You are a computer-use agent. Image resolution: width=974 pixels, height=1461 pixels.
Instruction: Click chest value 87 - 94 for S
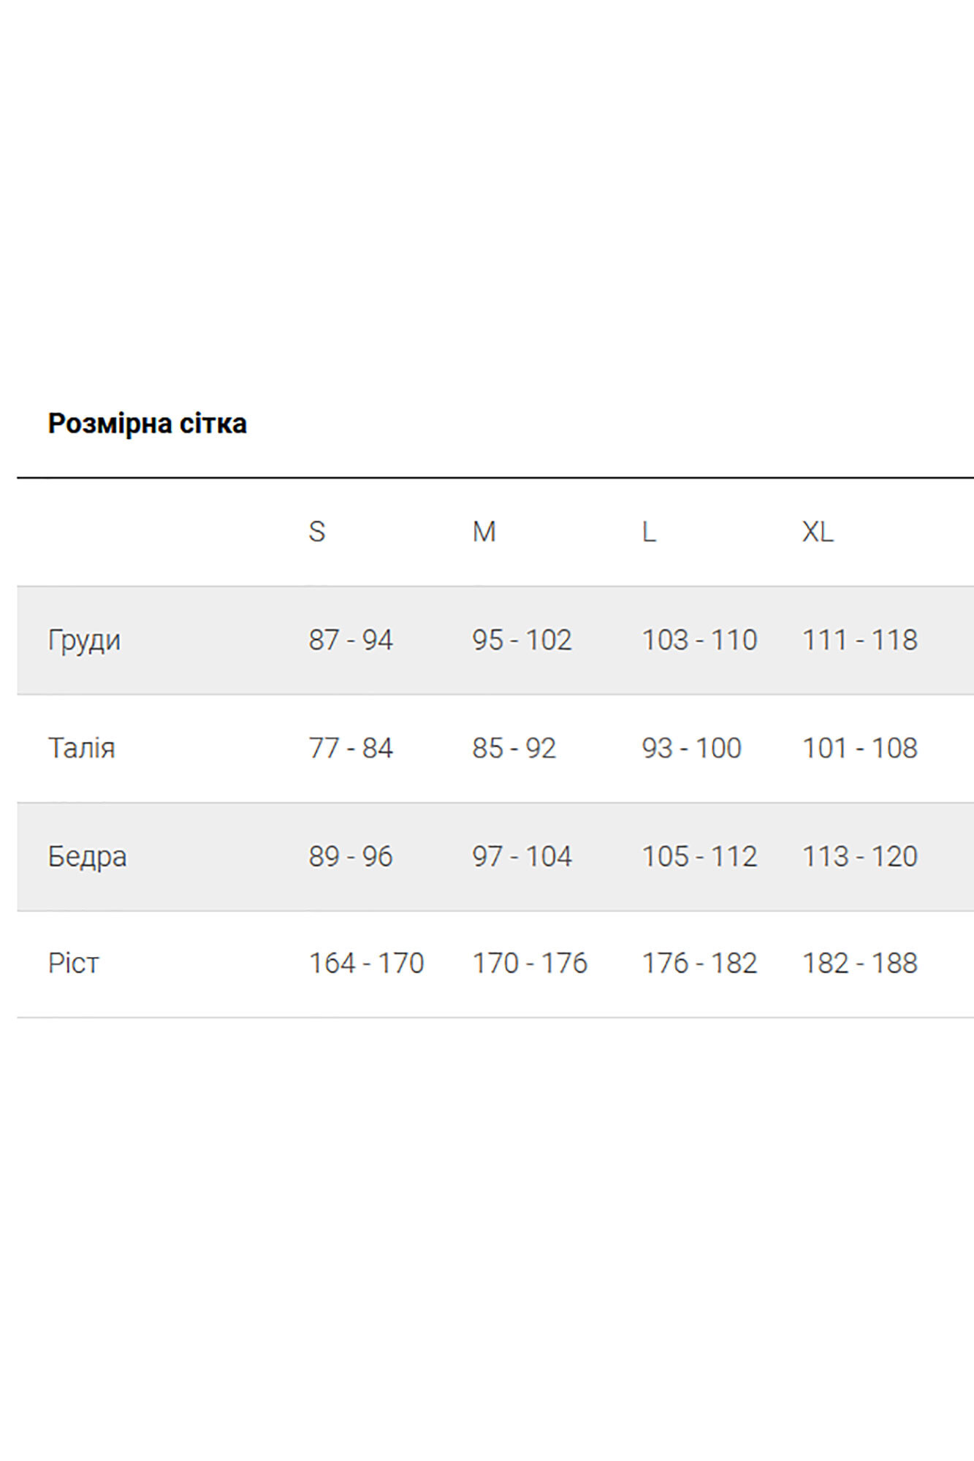click(x=351, y=640)
